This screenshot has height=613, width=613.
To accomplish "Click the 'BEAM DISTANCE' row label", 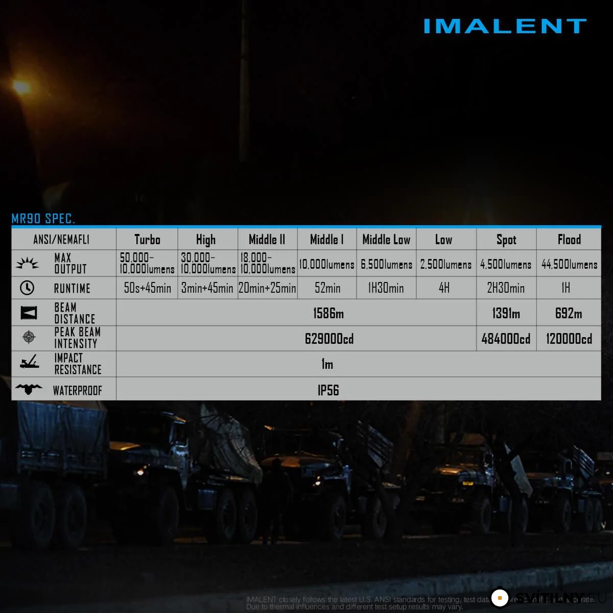I will 75,313.
